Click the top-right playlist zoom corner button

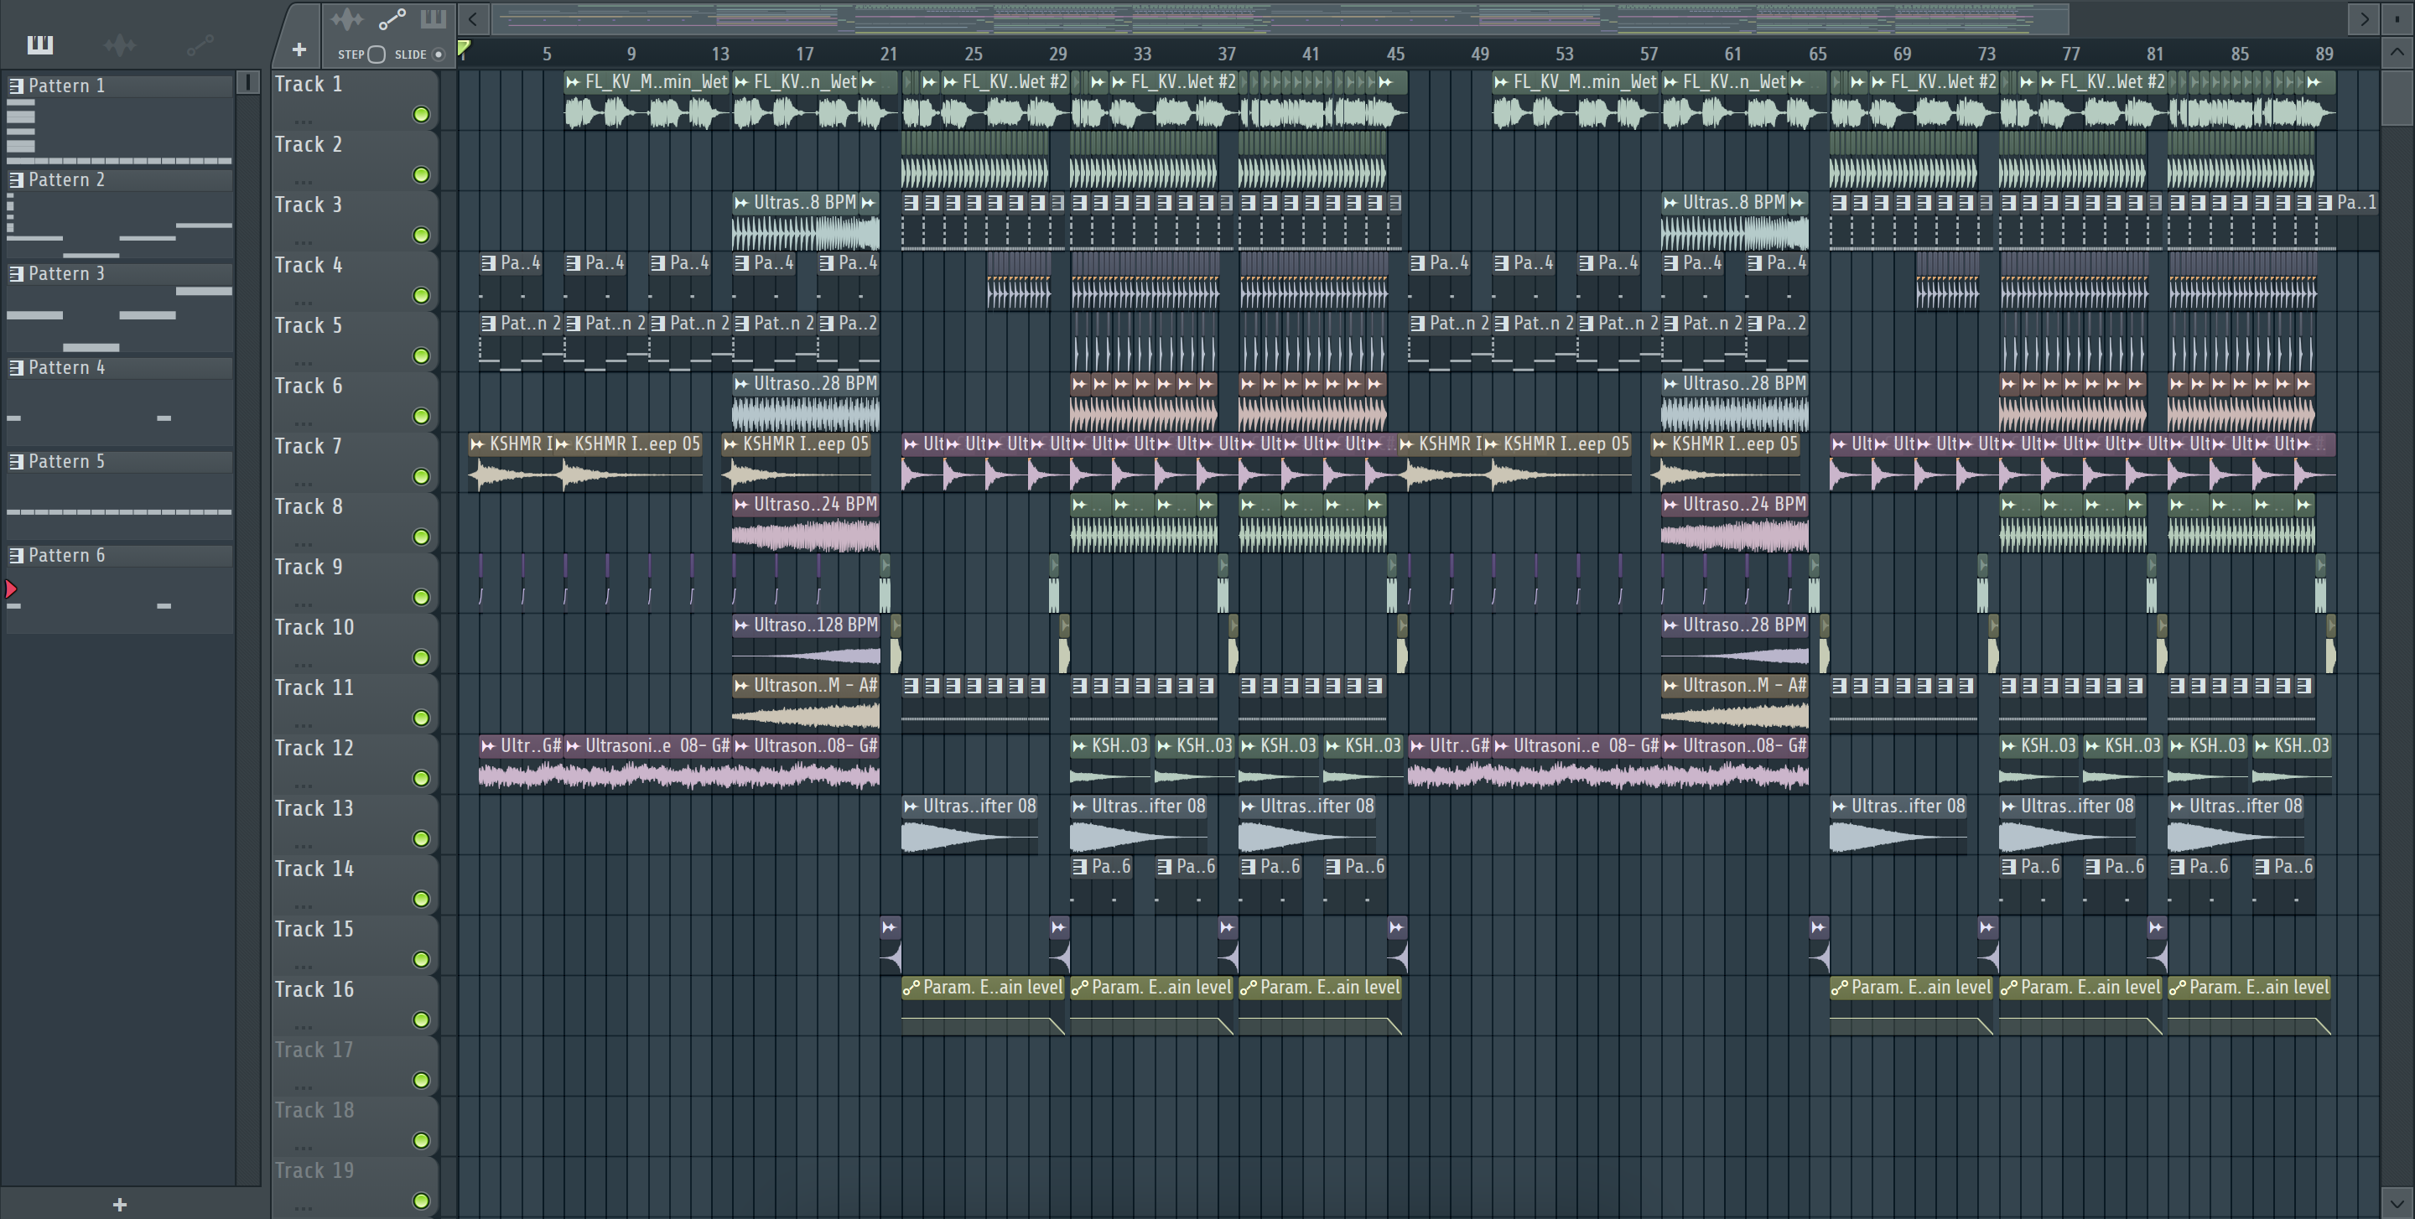pos(2397,18)
